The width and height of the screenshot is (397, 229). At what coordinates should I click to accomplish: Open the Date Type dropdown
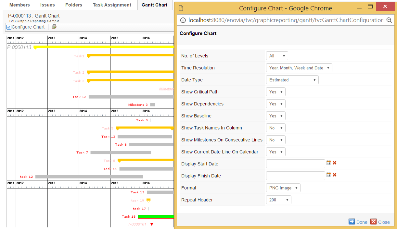pyautogui.click(x=292, y=80)
